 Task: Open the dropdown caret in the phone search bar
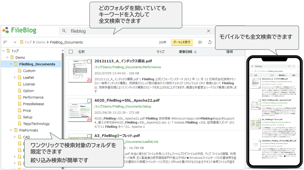[294, 66]
